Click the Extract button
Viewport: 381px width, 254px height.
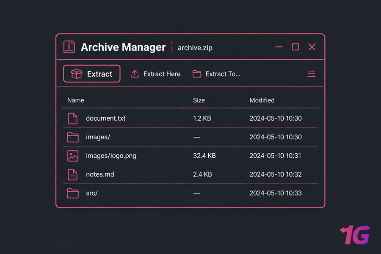point(92,74)
